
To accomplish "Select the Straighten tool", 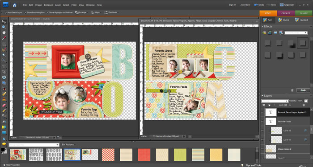I will pyautogui.click(x=4, y=83).
